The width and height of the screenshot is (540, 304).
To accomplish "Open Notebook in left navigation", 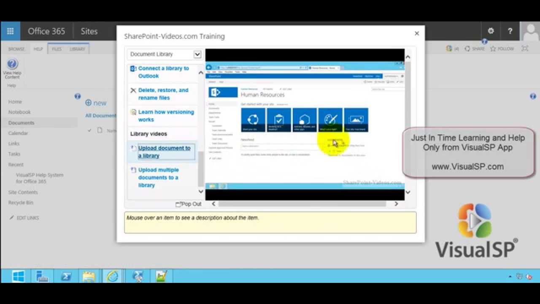I will tap(19, 112).
